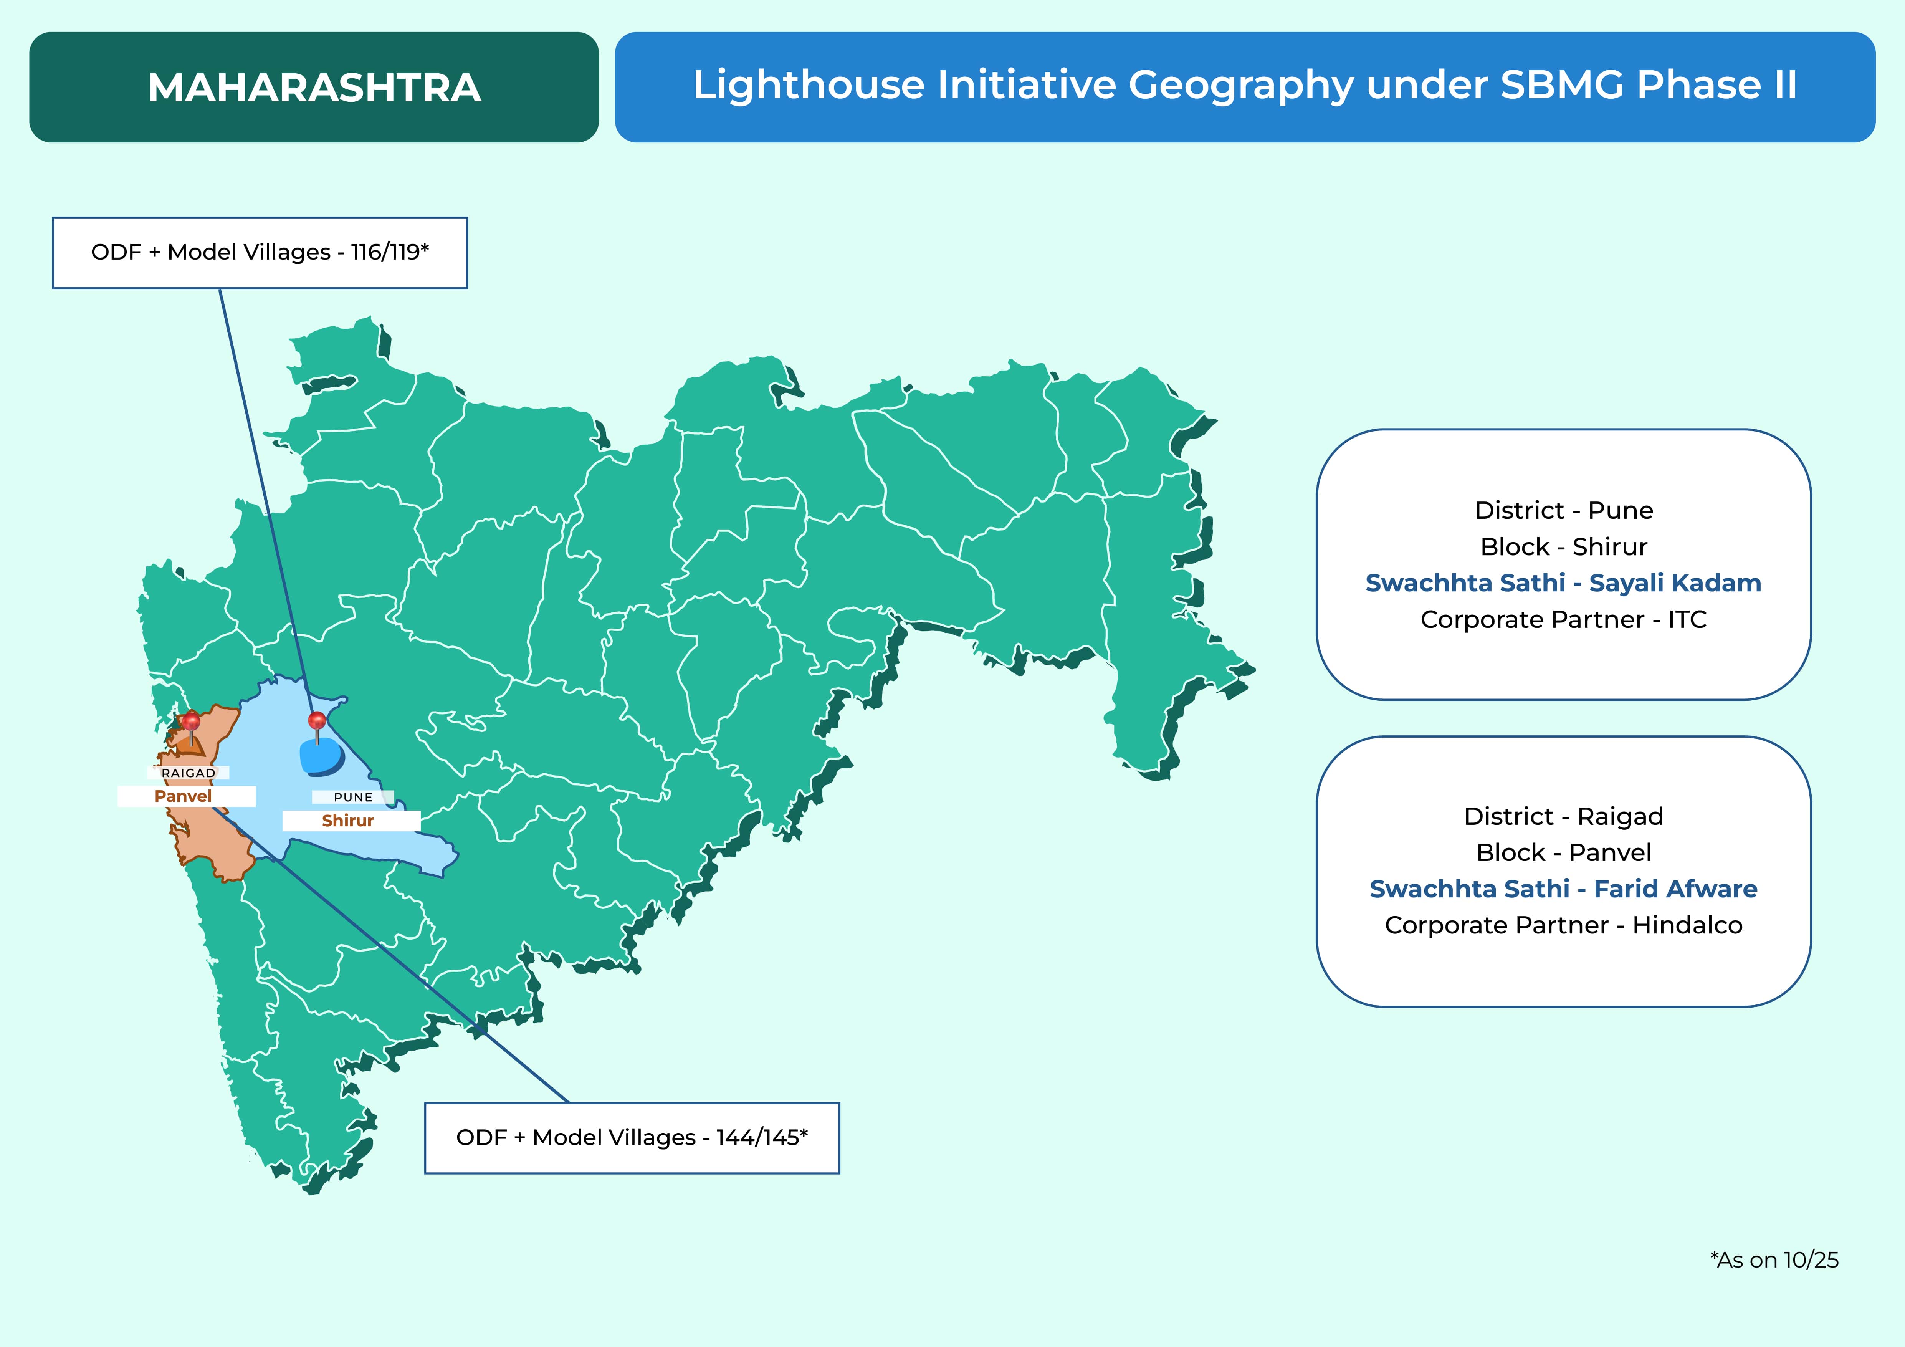Image resolution: width=1905 pixels, height=1347 pixels.
Task: Click the Lighthouse Initiative Geography header
Action: (x=1245, y=86)
